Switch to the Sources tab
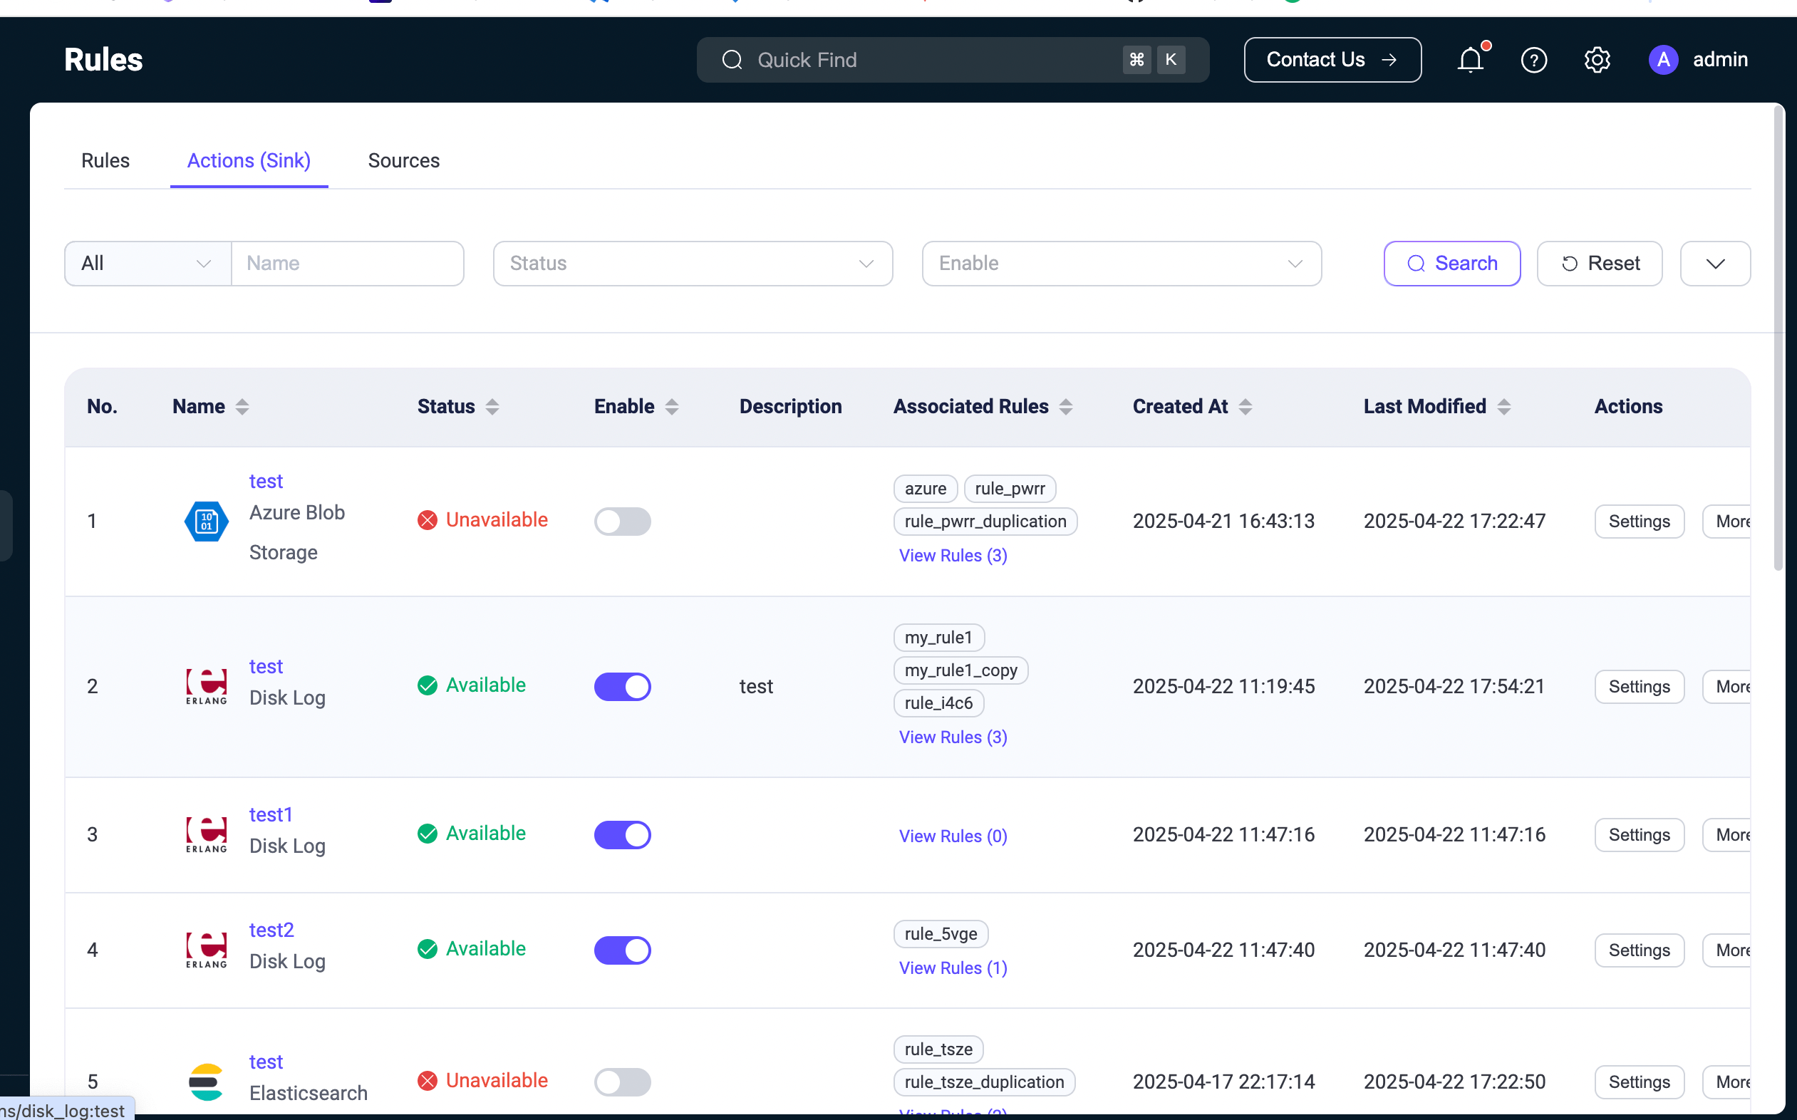Viewport: 1797px width, 1120px height. click(404, 161)
